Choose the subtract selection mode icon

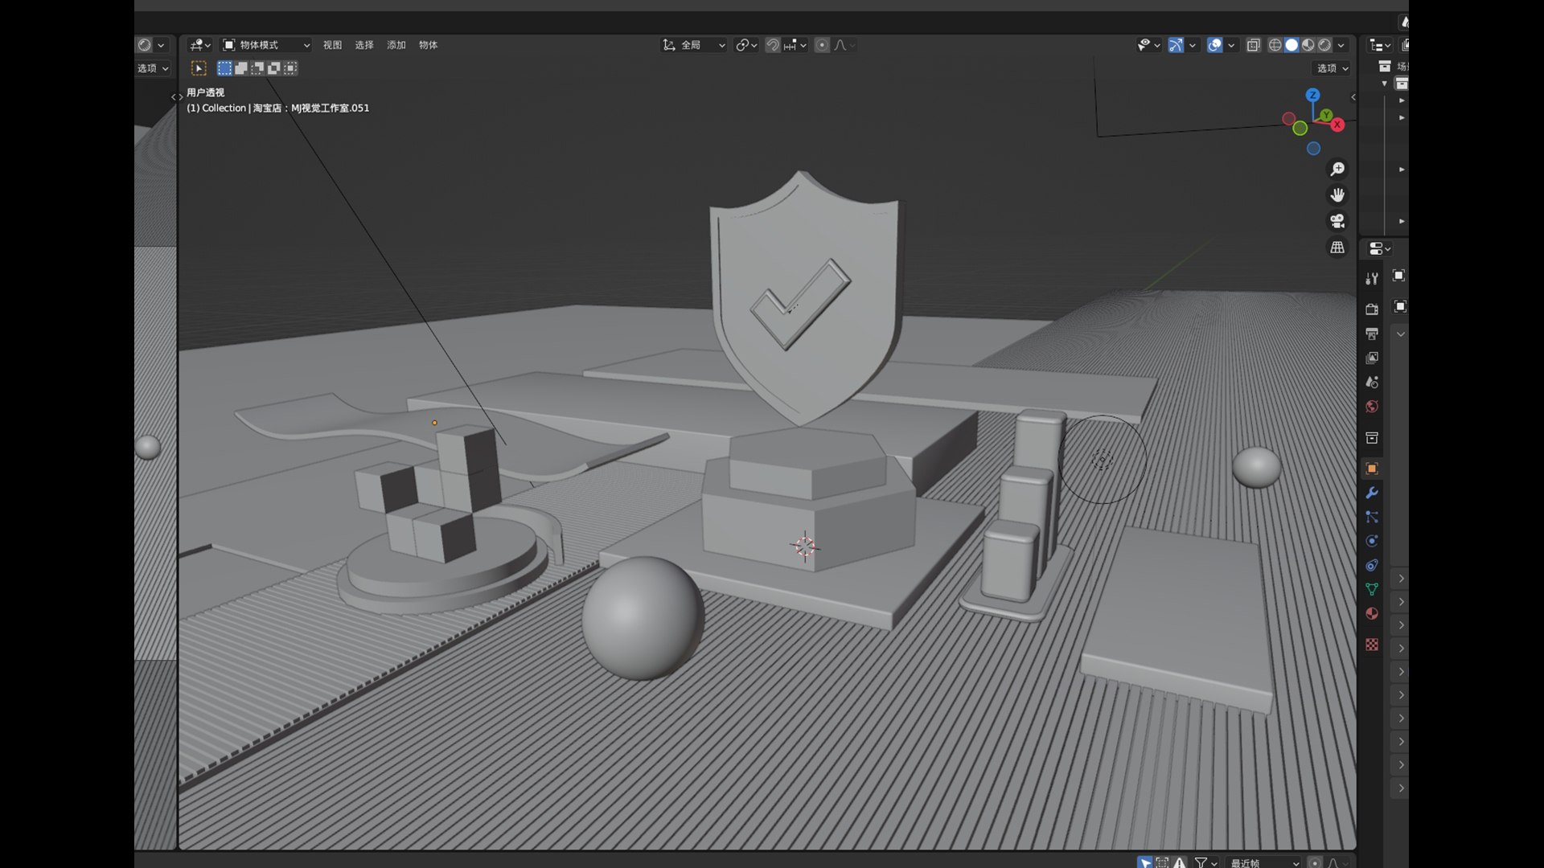[x=257, y=68]
